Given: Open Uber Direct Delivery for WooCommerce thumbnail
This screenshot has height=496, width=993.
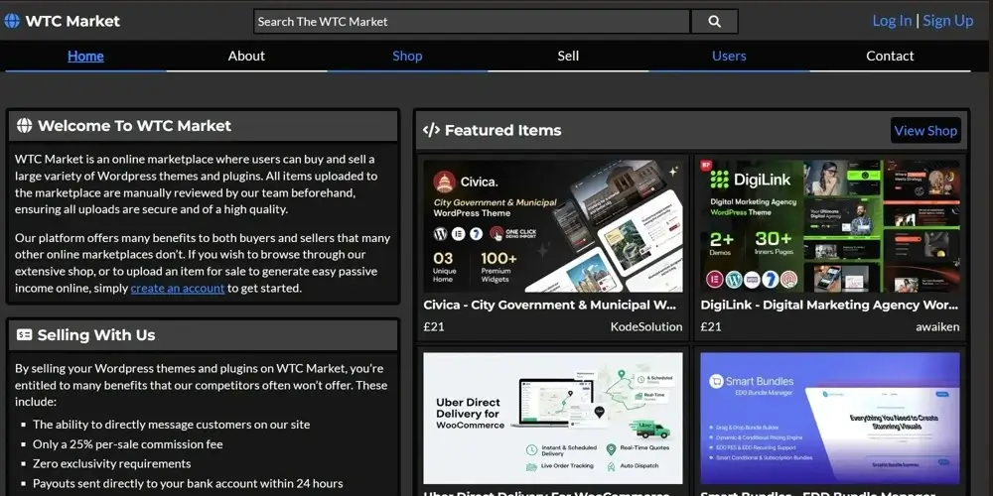Looking at the screenshot, I should [553, 419].
